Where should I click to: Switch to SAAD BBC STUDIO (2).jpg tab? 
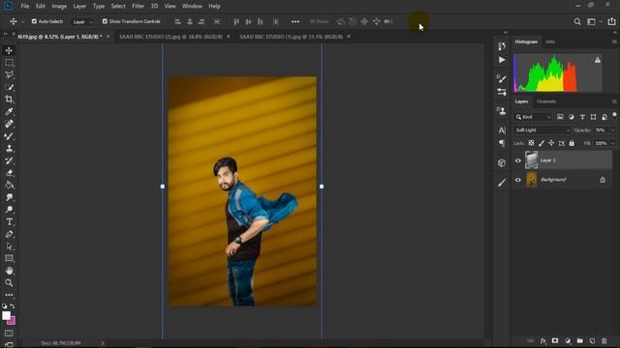170,37
